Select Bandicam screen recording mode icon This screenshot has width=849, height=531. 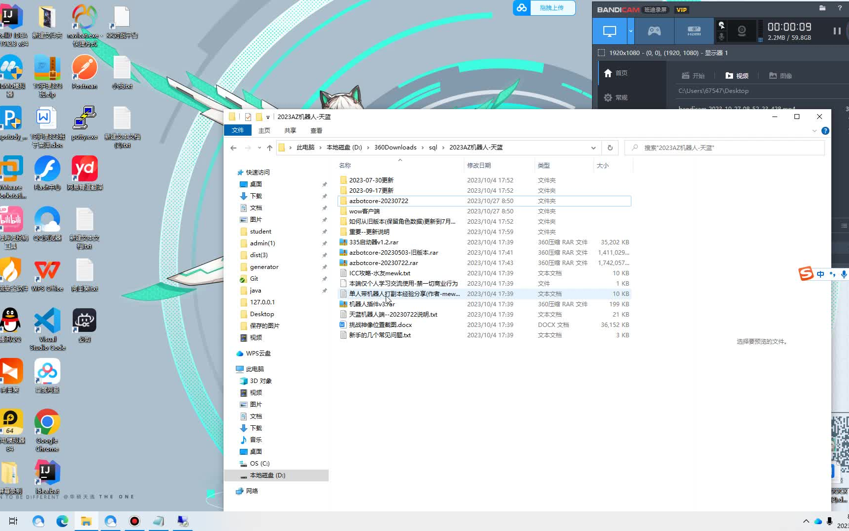click(609, 31)
